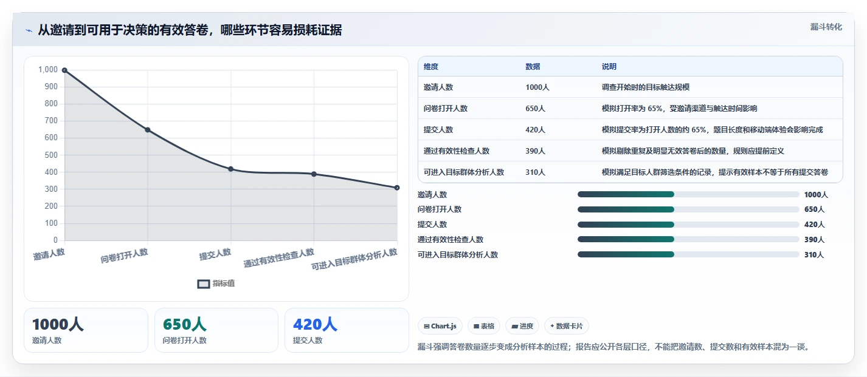Select the 650人 问卷打开人数 data card
Screen dimensions: 867x377
pos(216,330)
